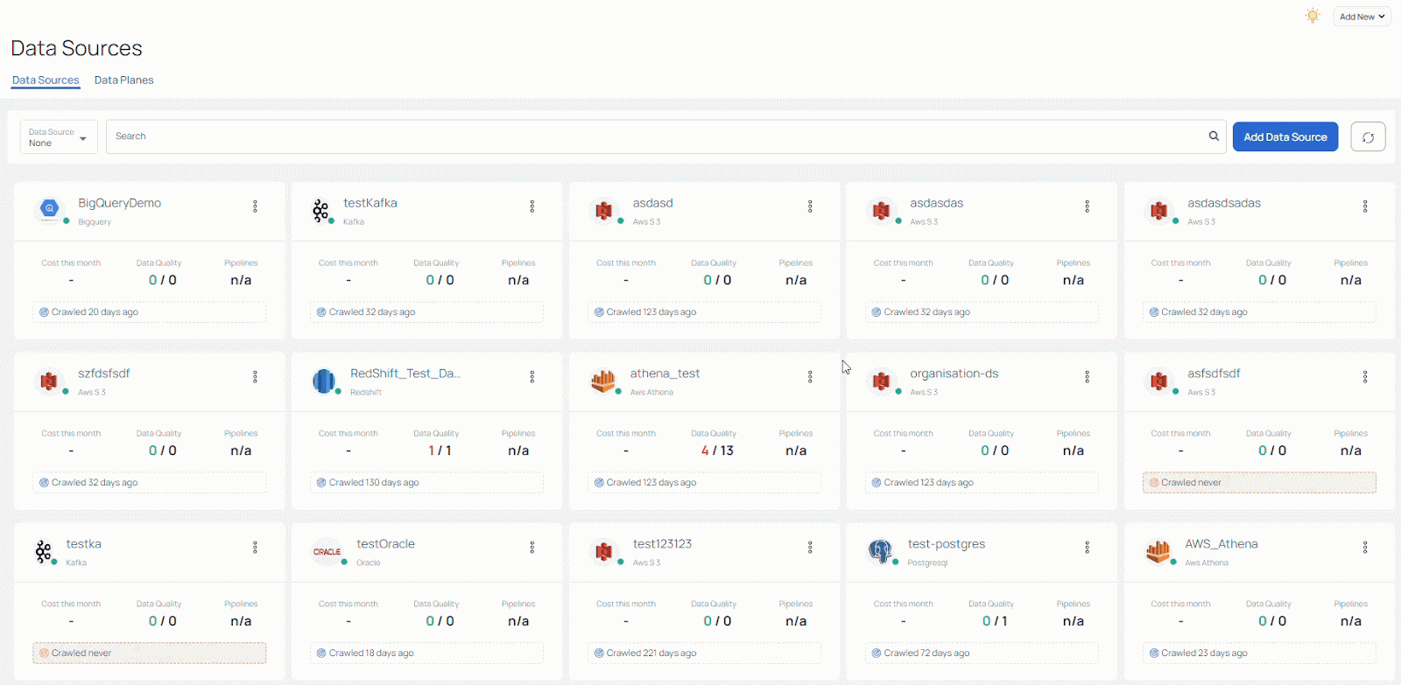Open the athena_test data source title
The height and width of the screenshot is (685, 1401).
pyautogui.click(x=665, y=374)
